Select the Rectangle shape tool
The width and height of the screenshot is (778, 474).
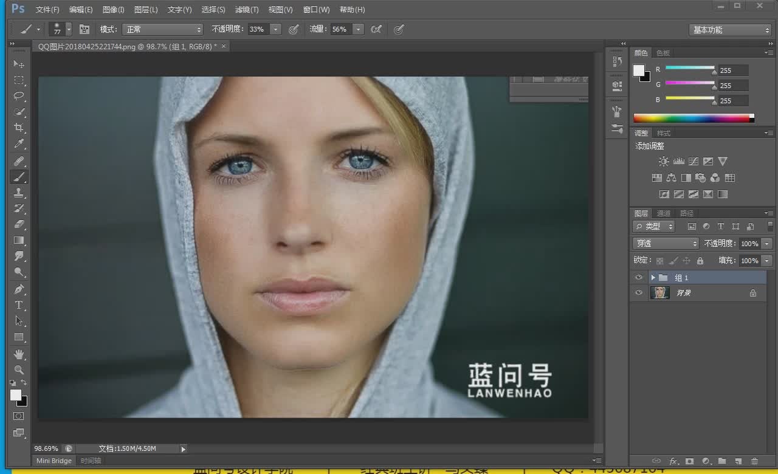click(x=19, y=337)
